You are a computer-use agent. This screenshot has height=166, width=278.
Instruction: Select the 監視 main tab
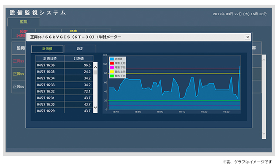coord(23,22)
